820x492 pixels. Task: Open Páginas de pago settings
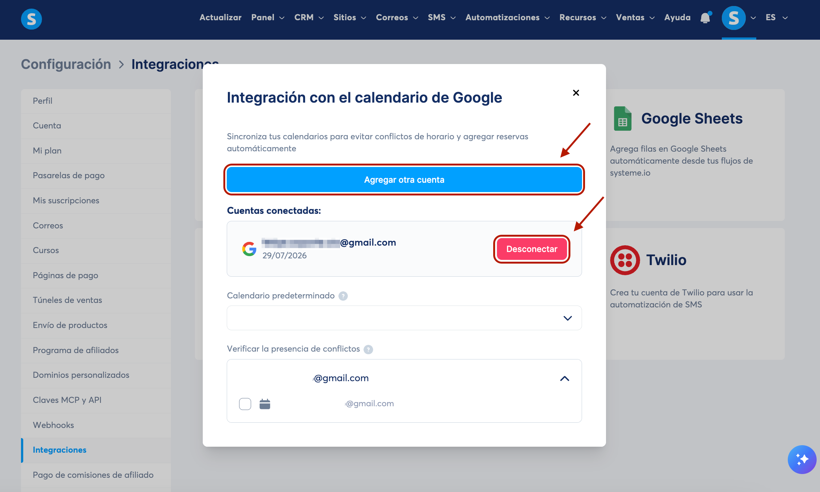(x=96, y=276)
